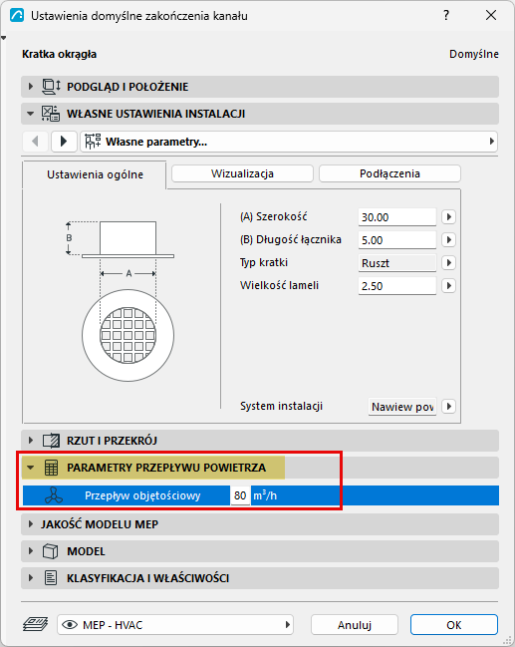The height and width of the screenshot is (647, 515).
Task: Go to next parameter page arrow
Action: [64, 142]
